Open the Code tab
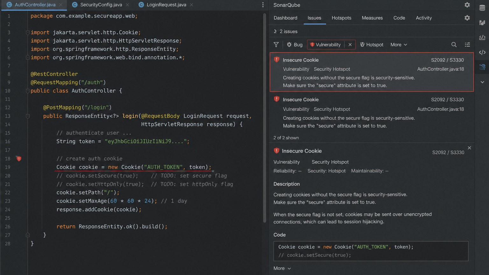The height and width of the screenshot is (275, 489). coord(399,18)
